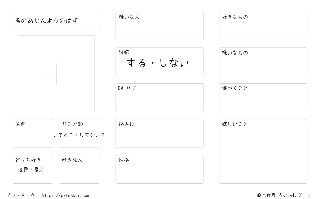Click the どっち好き box
The image size is (318, 199).
click(x=33, y=169)
